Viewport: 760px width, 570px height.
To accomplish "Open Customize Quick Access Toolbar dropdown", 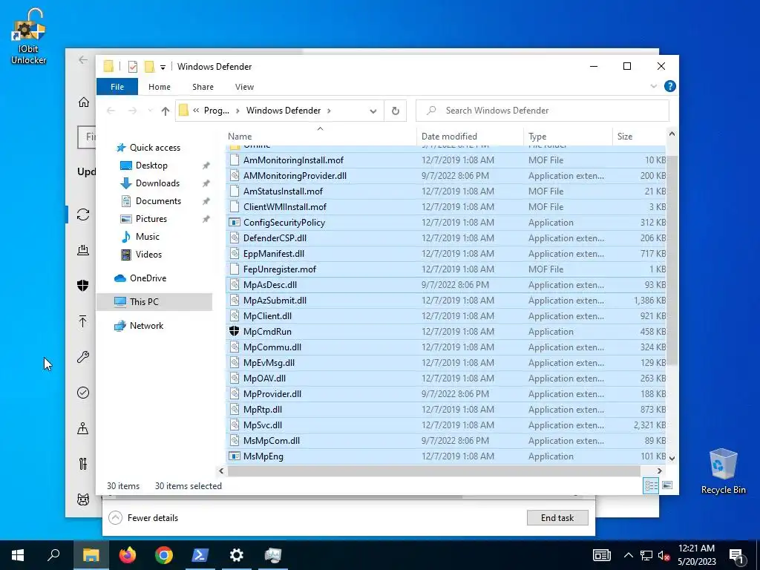I will [163, 67].
